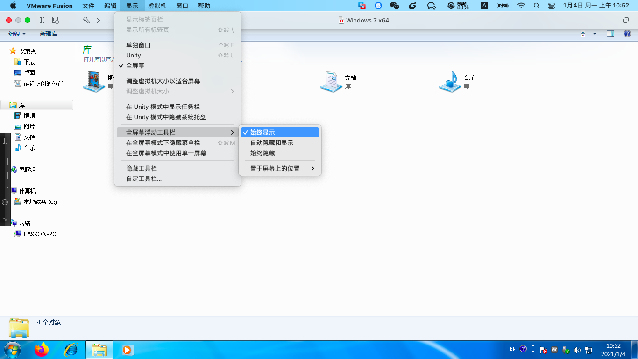Open the change view dropdown arrow
This screenshot has height=359, width=638.
click(x=595, y=34)
